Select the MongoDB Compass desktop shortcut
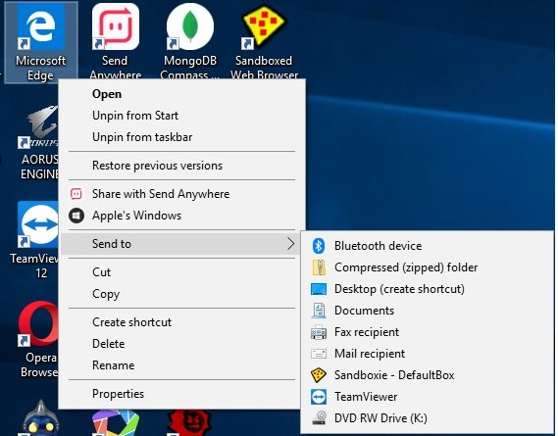 pos(189,41)
